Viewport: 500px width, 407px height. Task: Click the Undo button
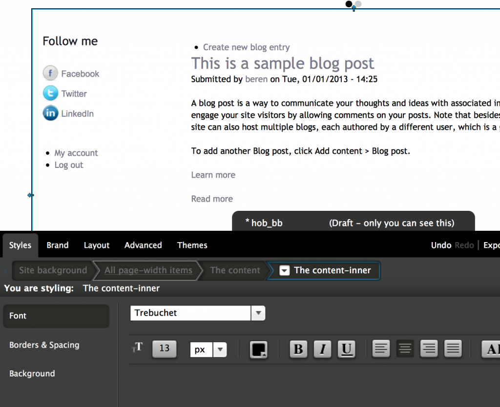(x=441, y=245)
